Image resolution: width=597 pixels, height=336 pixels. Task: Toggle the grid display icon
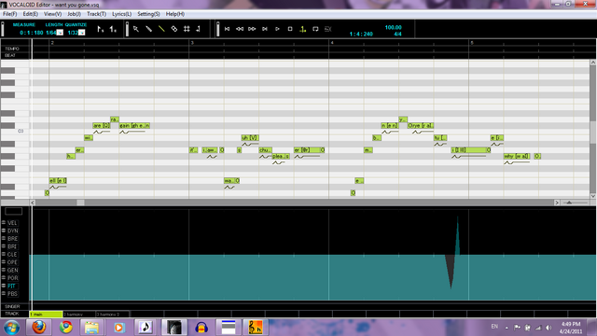coord(187,29)
